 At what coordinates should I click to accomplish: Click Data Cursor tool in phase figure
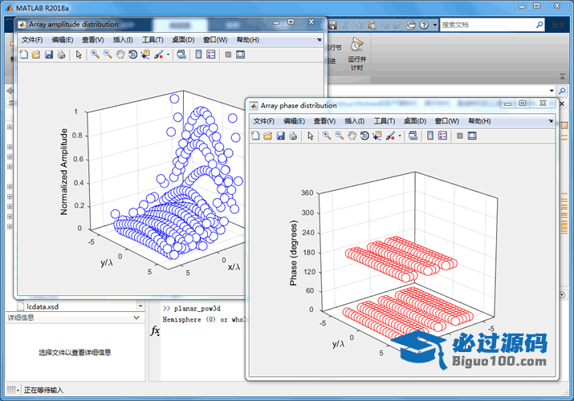click(377, 136)
